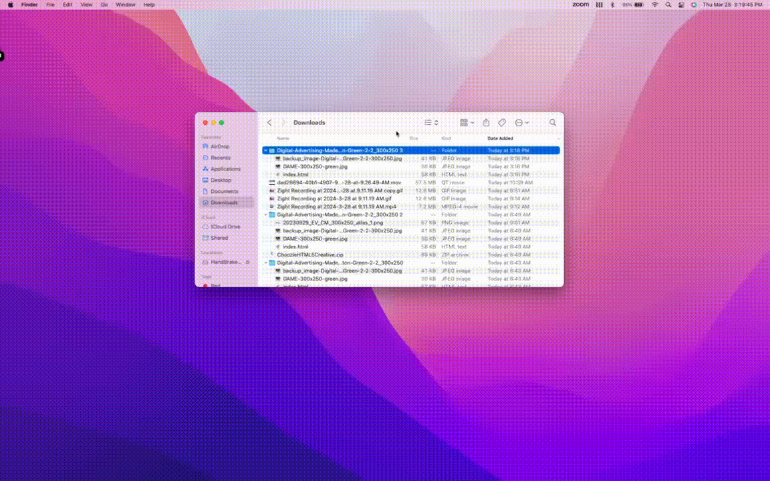Viewport: 770px width, 481px height.
Task: Sort files by the Date Added column
Action: (x=500, y=138)
